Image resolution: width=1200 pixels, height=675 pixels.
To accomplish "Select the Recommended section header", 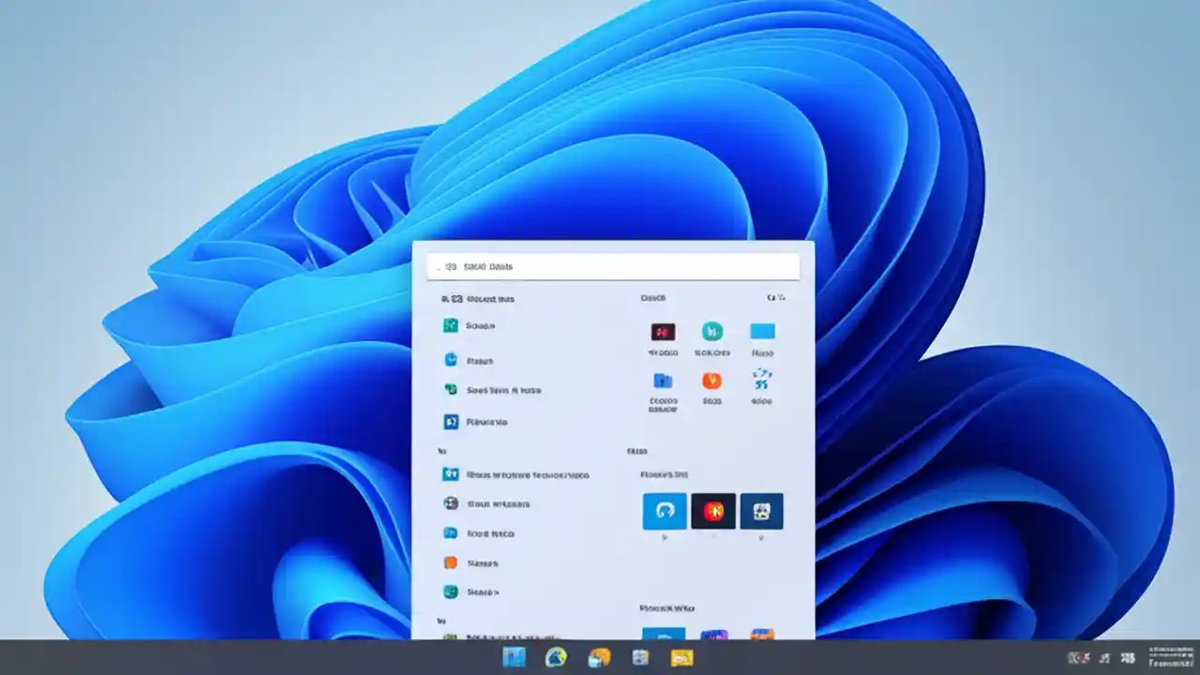I will [637, 450].
